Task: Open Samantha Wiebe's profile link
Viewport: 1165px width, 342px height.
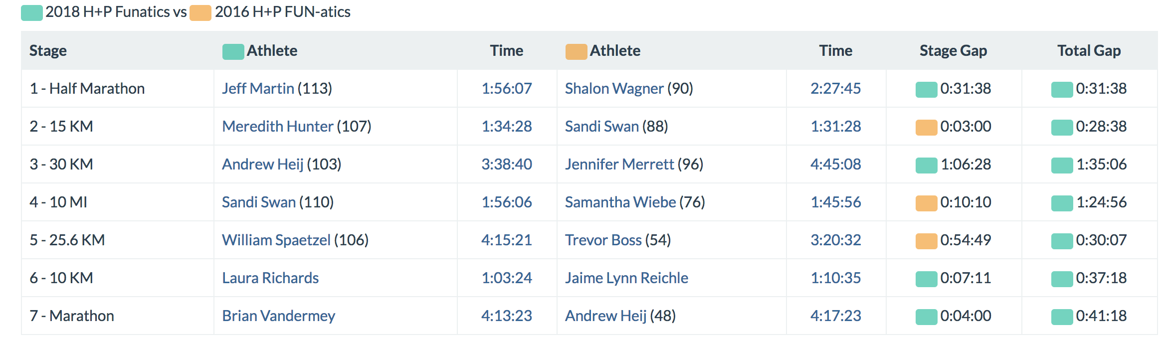Action: click(x=620, y=202)
